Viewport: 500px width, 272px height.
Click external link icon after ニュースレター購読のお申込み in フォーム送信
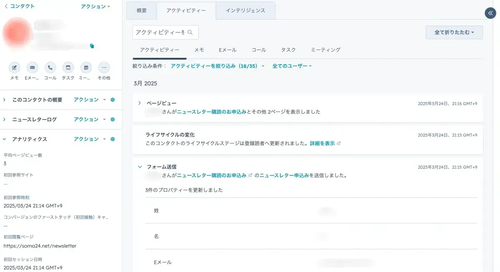click(x=250, y=175)
